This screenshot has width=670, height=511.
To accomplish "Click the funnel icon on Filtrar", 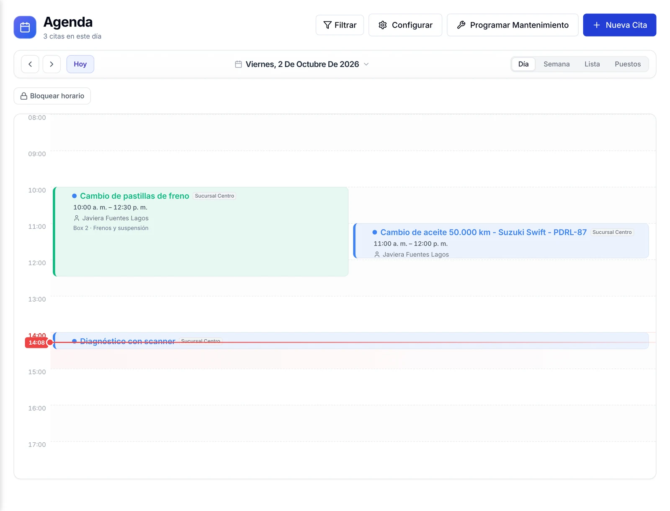I will [x=327, y=25].
